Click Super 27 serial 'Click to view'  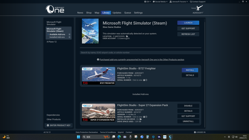click(137, 117)
